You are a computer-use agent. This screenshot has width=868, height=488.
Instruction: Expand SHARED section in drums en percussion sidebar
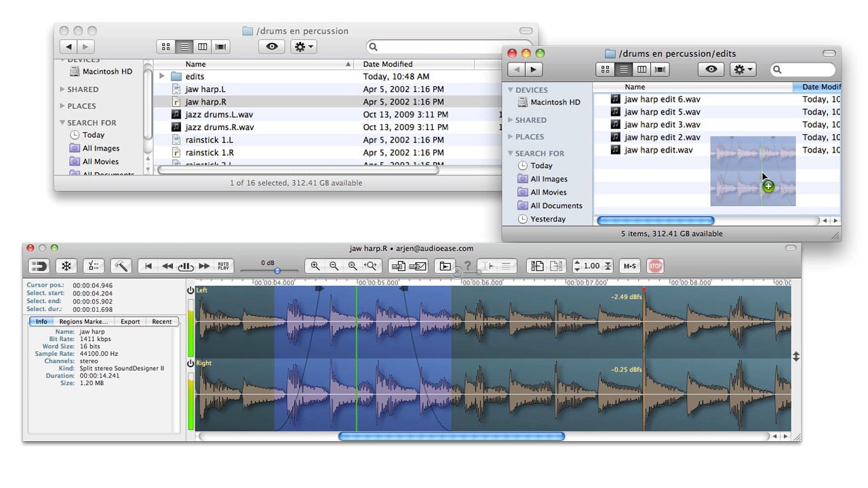tap(62, 89)
